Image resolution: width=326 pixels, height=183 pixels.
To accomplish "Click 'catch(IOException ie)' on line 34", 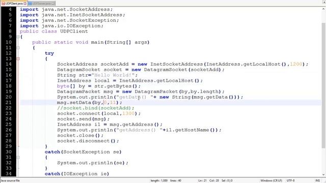I will click(x=77, y=174).
